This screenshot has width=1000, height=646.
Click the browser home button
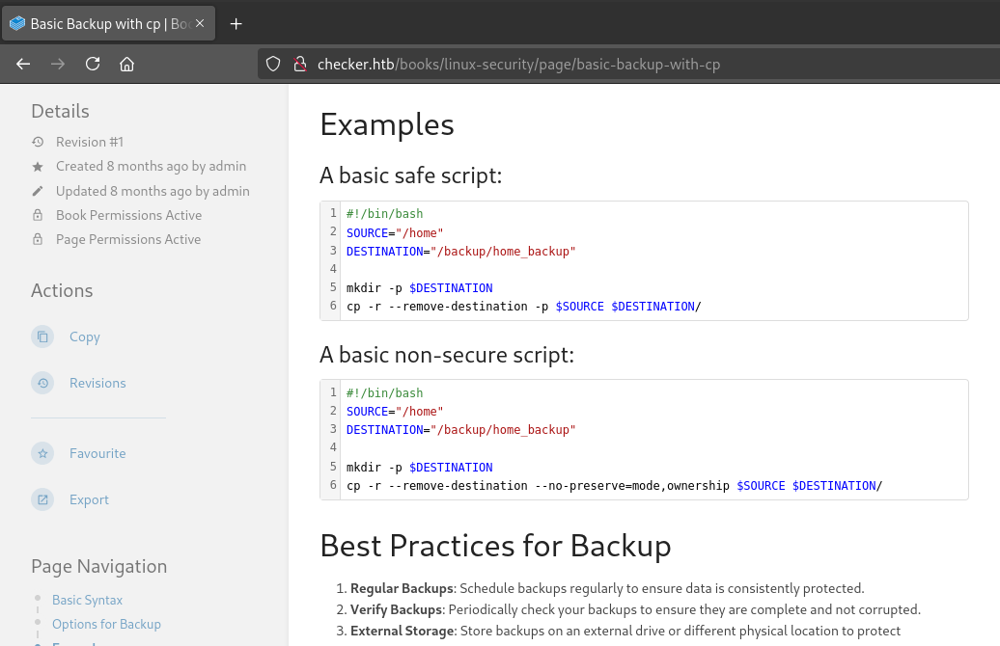(x=126, y=64)
